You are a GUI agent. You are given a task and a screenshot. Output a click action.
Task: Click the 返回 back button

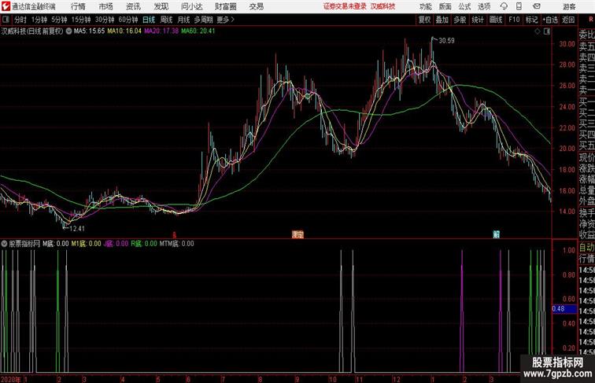[x=568, y=20]
